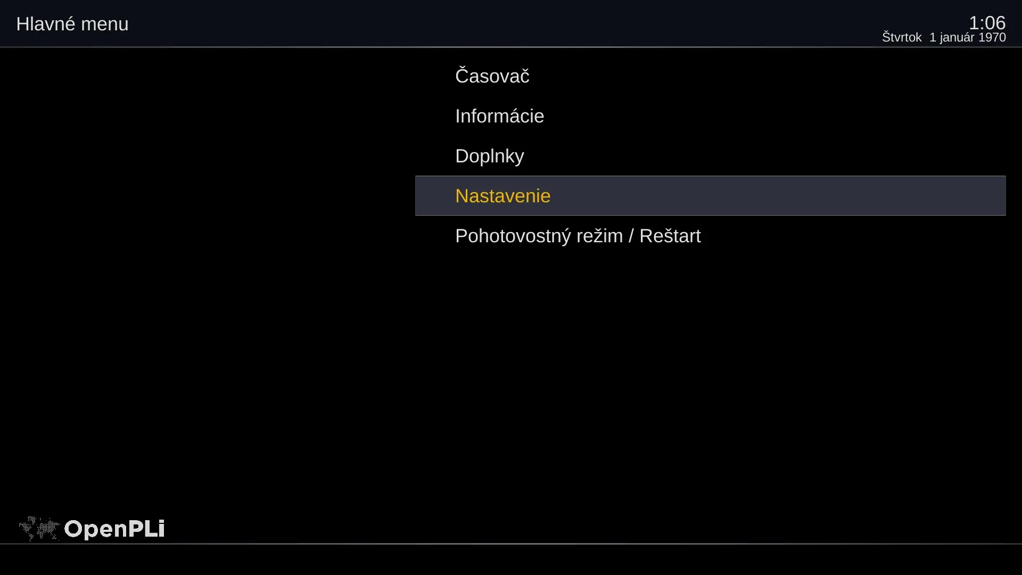
Task: Click the Hlavné menu title
Action: pyautogui.click(x=72, y=24)
